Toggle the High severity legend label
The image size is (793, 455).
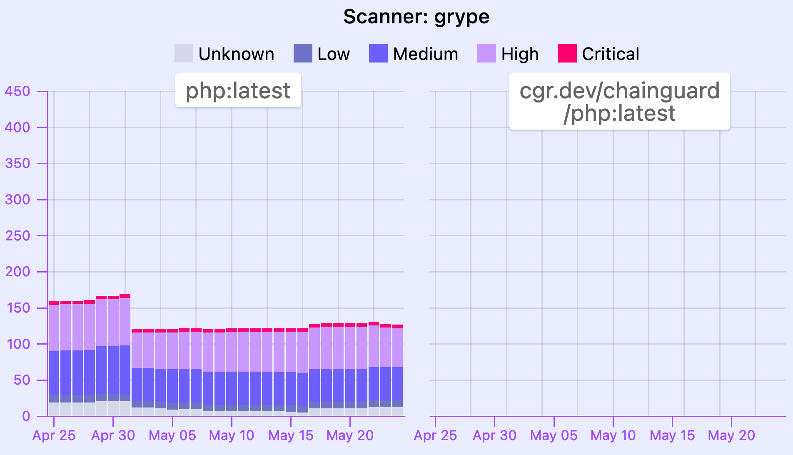pyautogui.click(x=520, y=54)
